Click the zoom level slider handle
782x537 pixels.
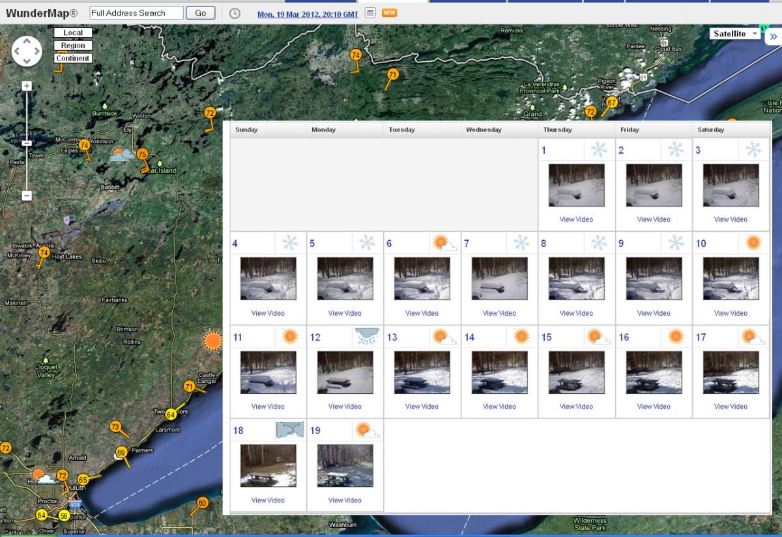tap(27, 143)
